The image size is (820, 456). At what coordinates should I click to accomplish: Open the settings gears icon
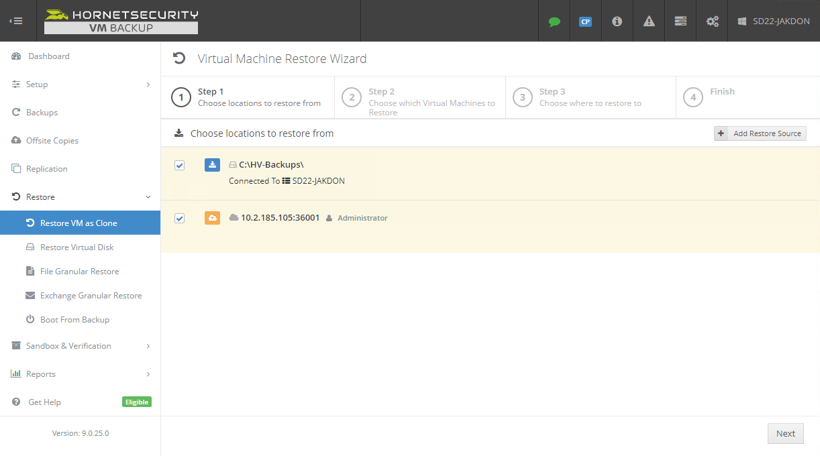711,21
